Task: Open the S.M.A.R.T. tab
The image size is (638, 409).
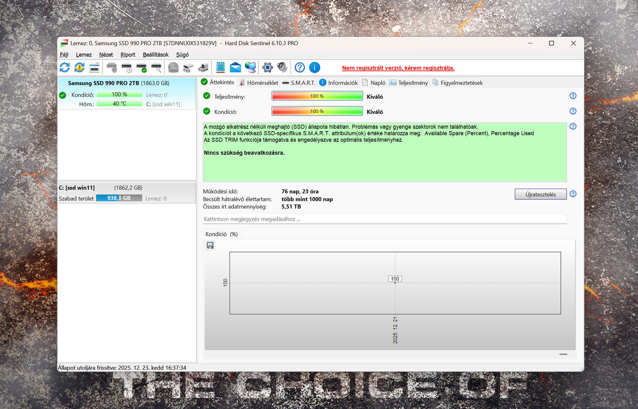Action: point(299,83)
